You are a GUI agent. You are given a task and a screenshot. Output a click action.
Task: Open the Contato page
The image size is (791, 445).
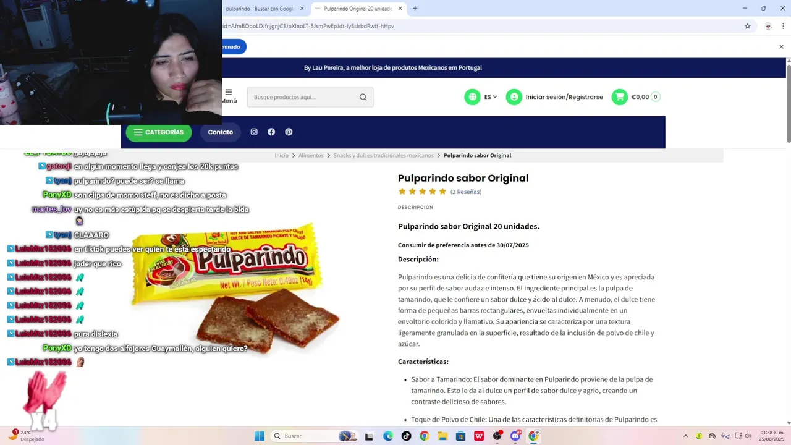[x=221, y=132]
